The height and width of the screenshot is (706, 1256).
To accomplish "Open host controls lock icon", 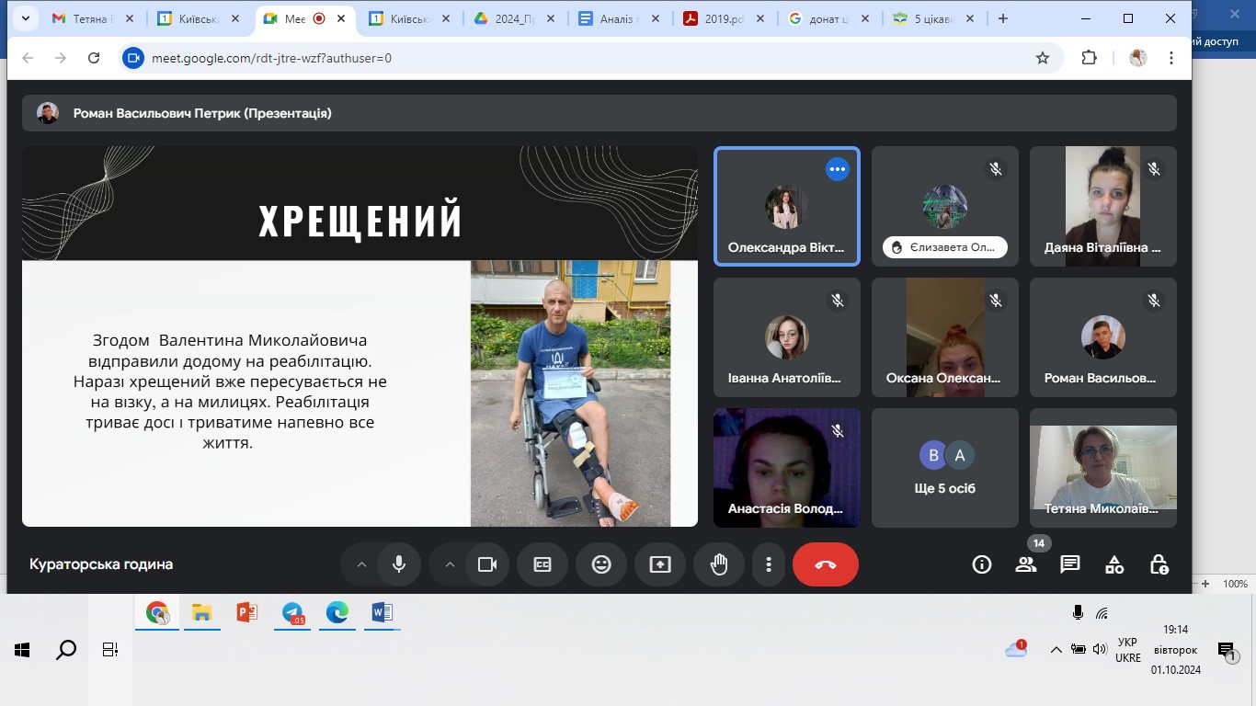I will (x=1158, y=564).
